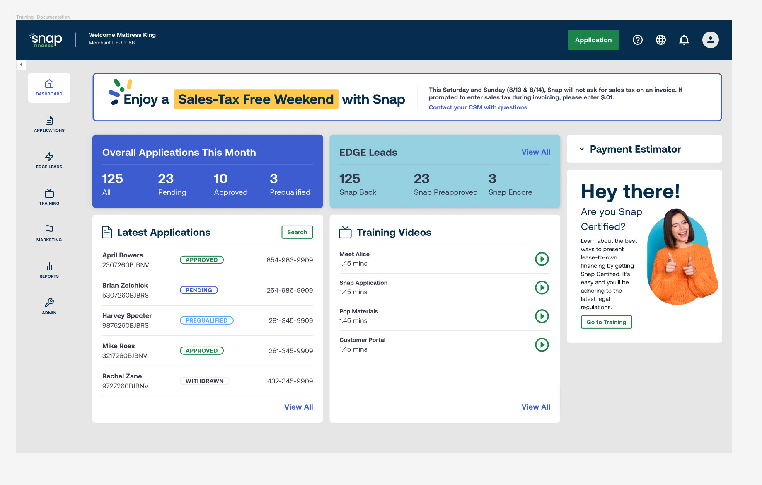Click phone number 432-345-9909
This screenshot has width=762, height=485.
pos(290,381)
